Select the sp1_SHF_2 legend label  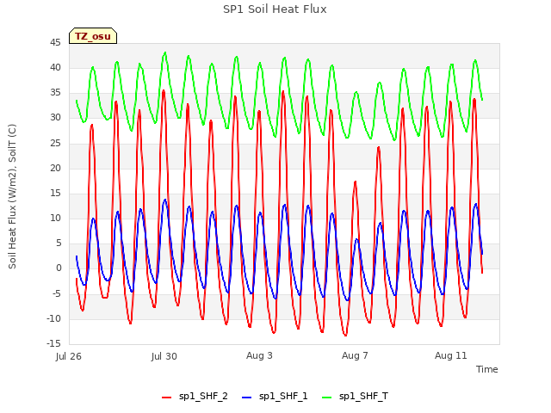pos(203,396)
